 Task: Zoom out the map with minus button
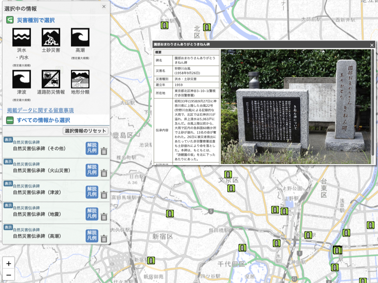pos(9,275)
